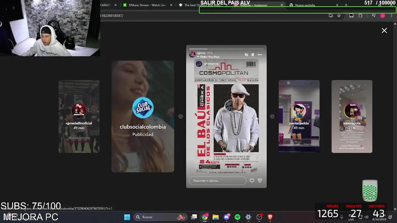Open the story more options menu
Image resolution: width=397 pixels, height=223 pixels.
[x=260, y=55]
